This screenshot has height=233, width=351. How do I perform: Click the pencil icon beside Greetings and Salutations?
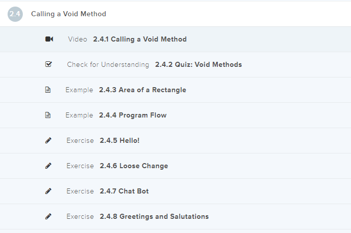[x=48, y=216]
